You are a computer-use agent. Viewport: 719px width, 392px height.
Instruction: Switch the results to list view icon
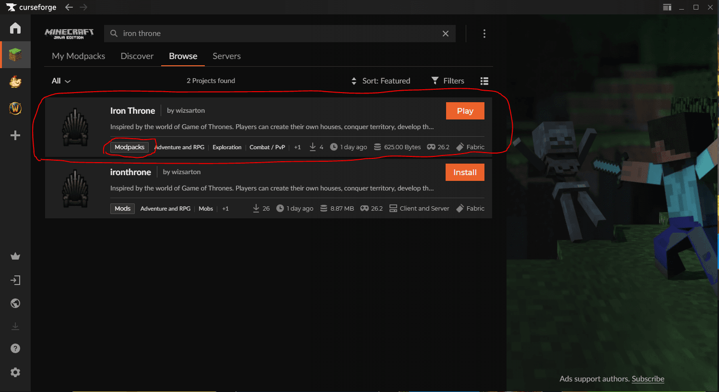484,81
